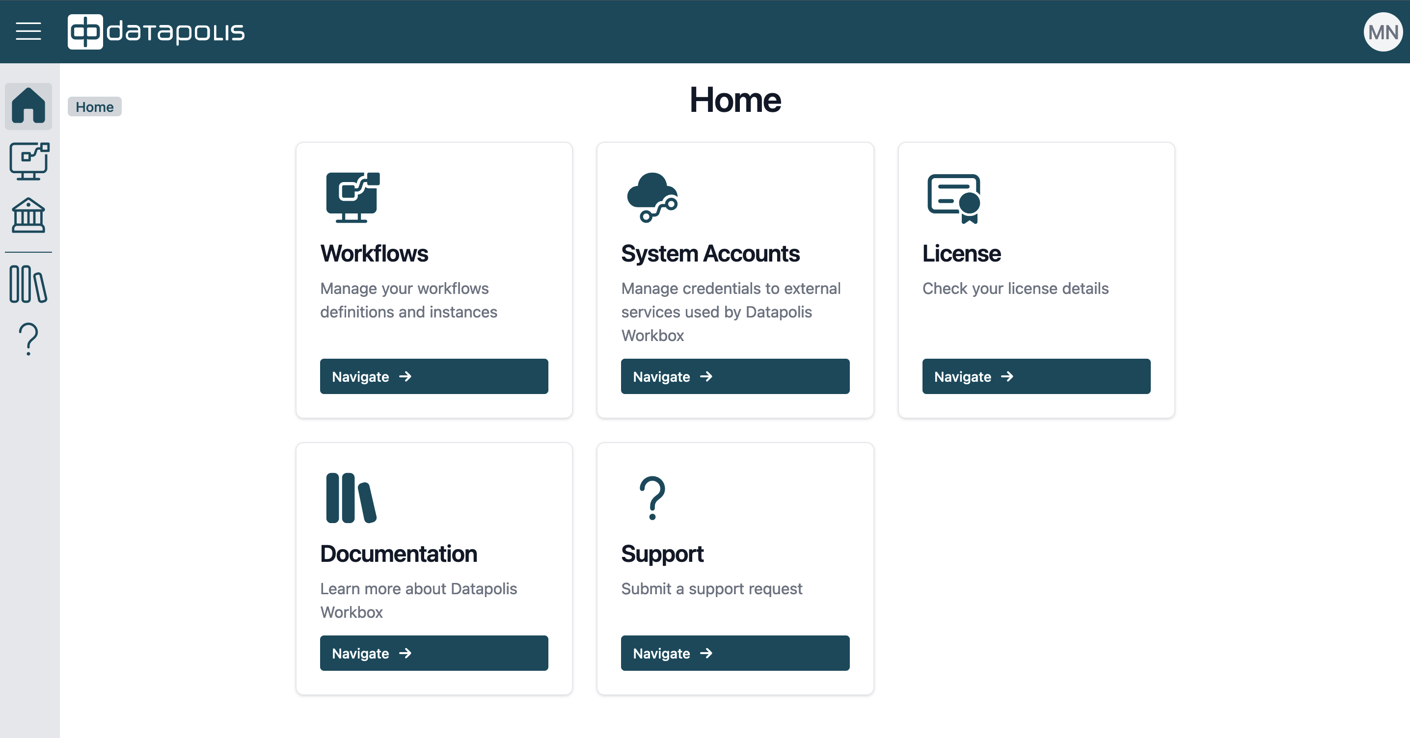Click the Datapolis logo
This screenshot has width=1410, height=738.
156,31
